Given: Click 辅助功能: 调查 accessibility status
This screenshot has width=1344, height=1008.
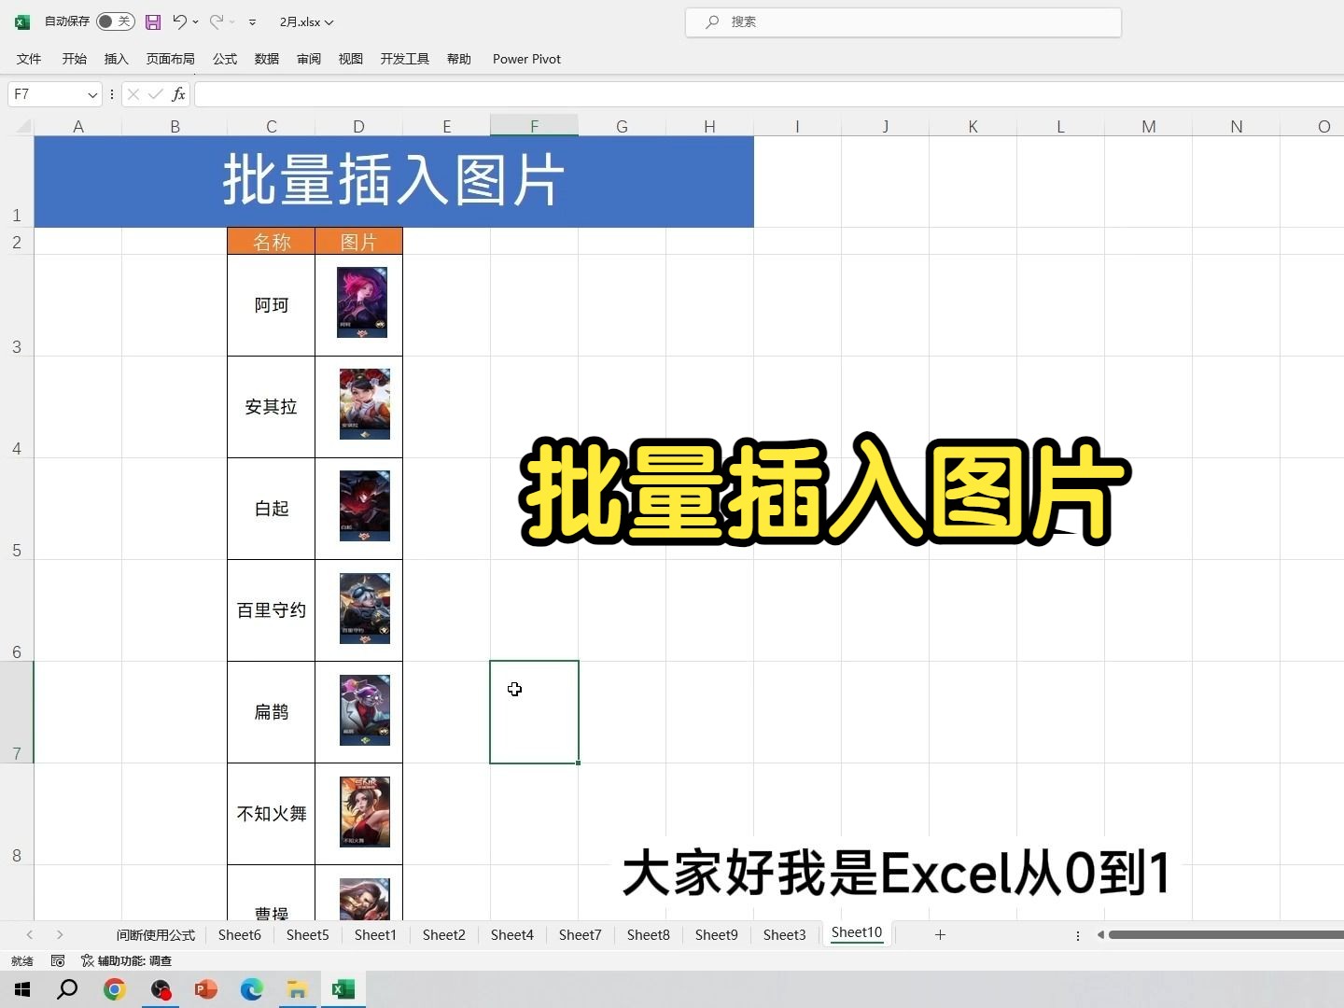Looking at the screenshot, I should pyautogui.click(x=126, y=960).
